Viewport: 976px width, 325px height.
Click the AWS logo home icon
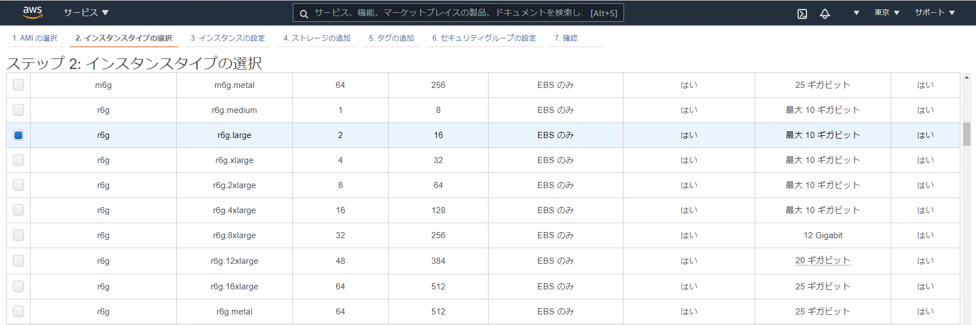pyautogui.click(x=32, y=12)
